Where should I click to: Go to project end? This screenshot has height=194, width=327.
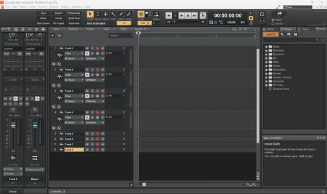(202, 22)
